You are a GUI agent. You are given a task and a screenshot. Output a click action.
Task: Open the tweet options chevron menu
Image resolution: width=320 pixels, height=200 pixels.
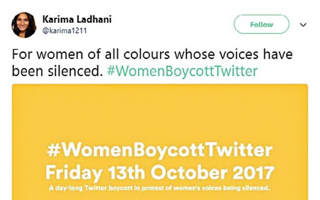303,24
